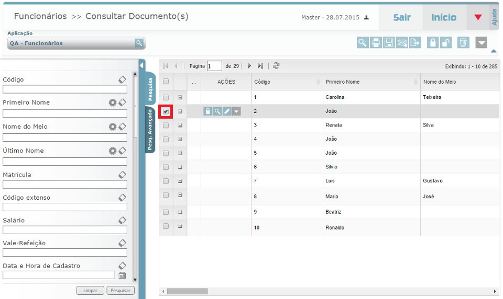503x299 pixels.
Task: Click the horizontal scrollbar thumb of grid
Action: [x=188, y=291]
